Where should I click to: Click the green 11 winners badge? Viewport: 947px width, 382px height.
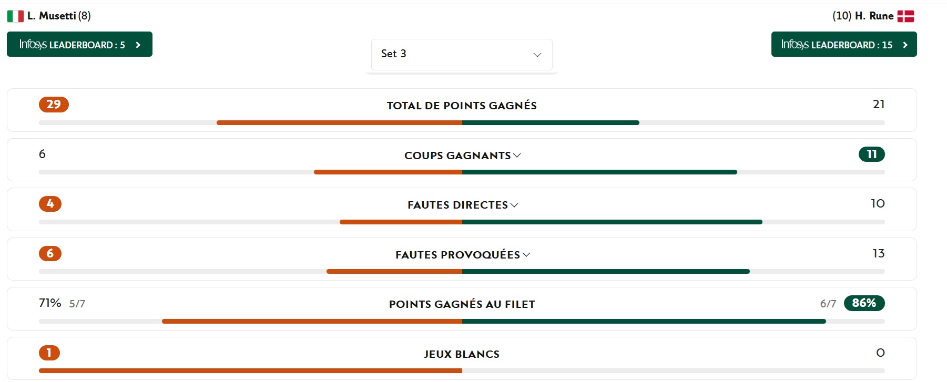(x=871, y=154)
